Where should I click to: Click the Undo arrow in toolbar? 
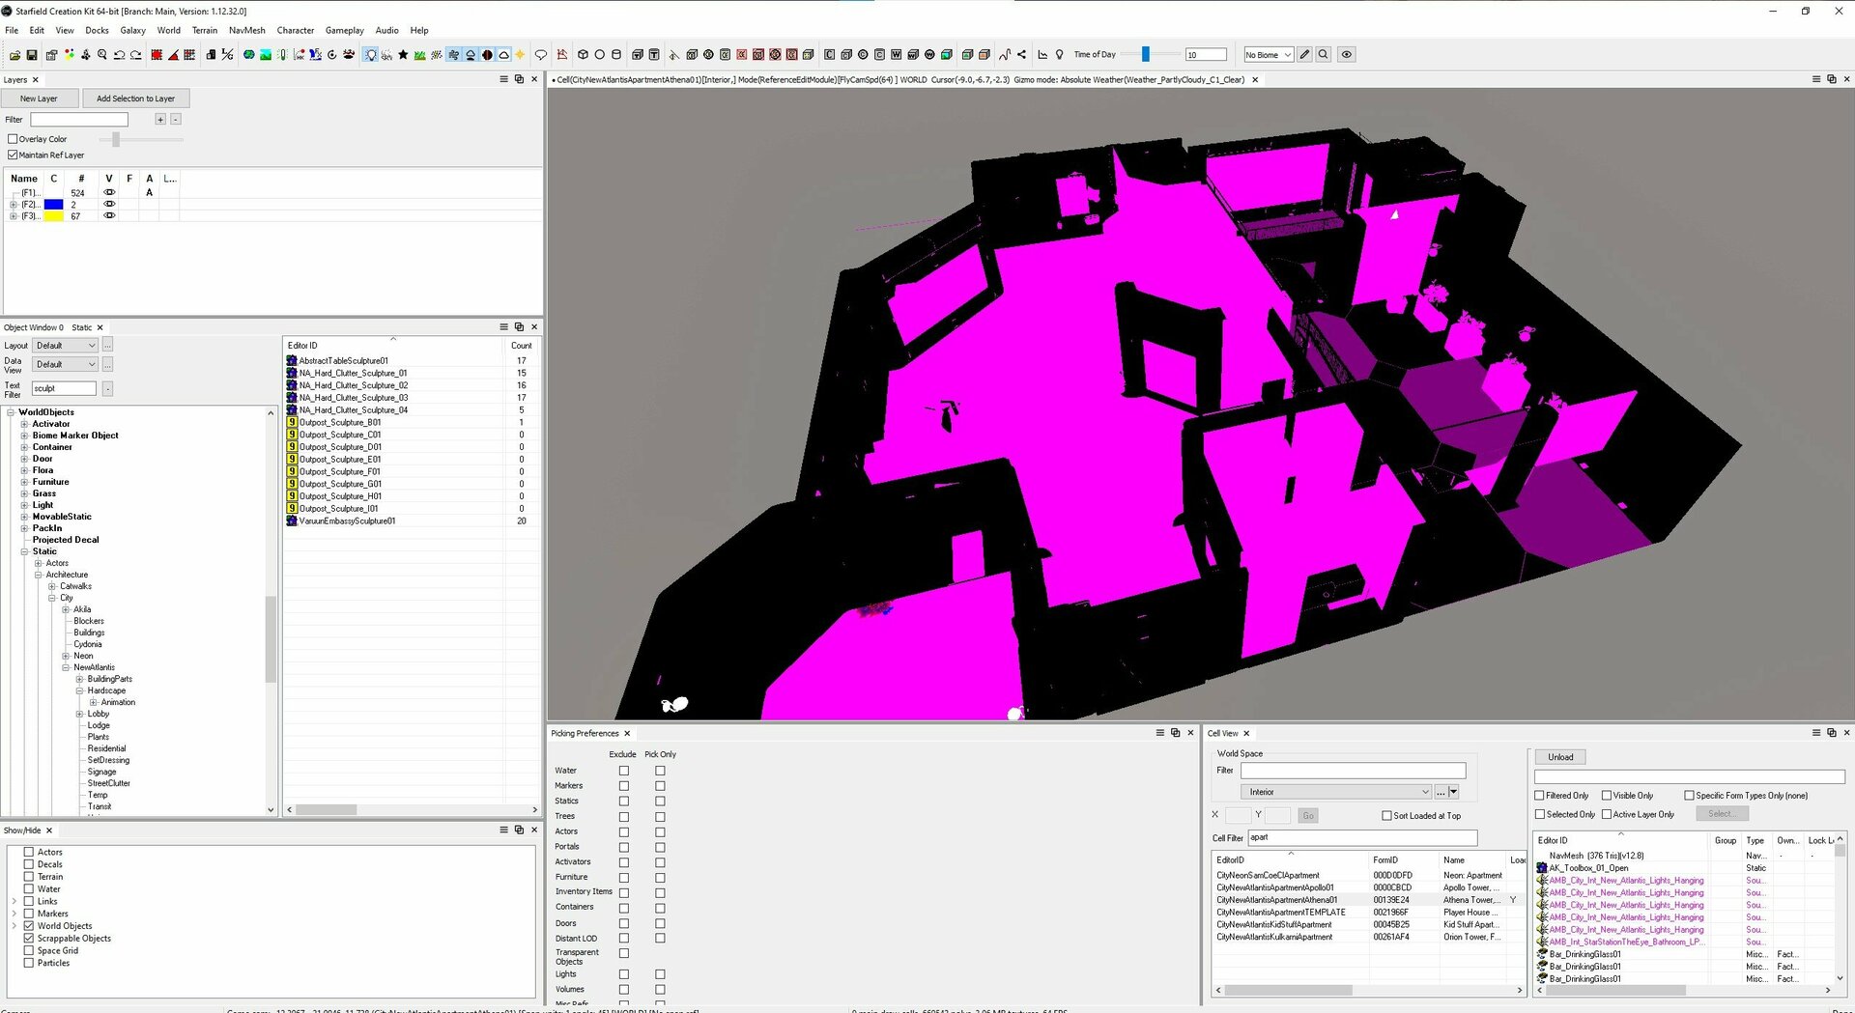pyautogui.click(x=119, y=55)
